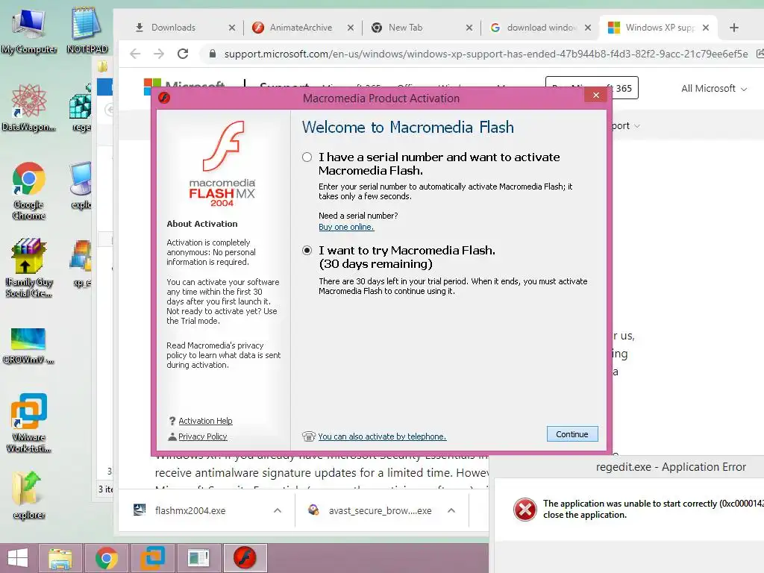Close the Macromedia Product Activation dialog
764x573 pixels.
[x=595, y=95]
